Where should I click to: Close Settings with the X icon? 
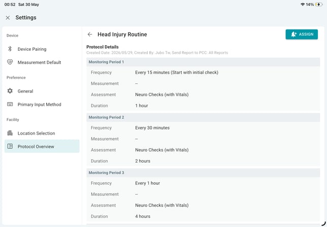tap(8, 18)
